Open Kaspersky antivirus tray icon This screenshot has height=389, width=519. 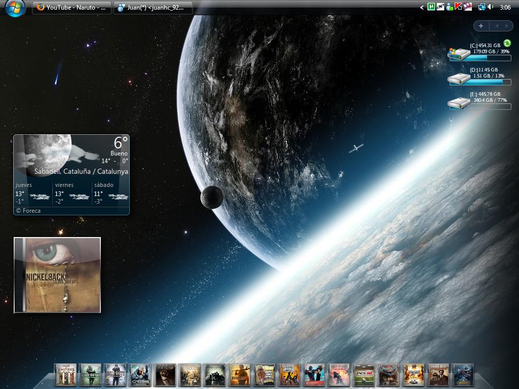[458, 7]
